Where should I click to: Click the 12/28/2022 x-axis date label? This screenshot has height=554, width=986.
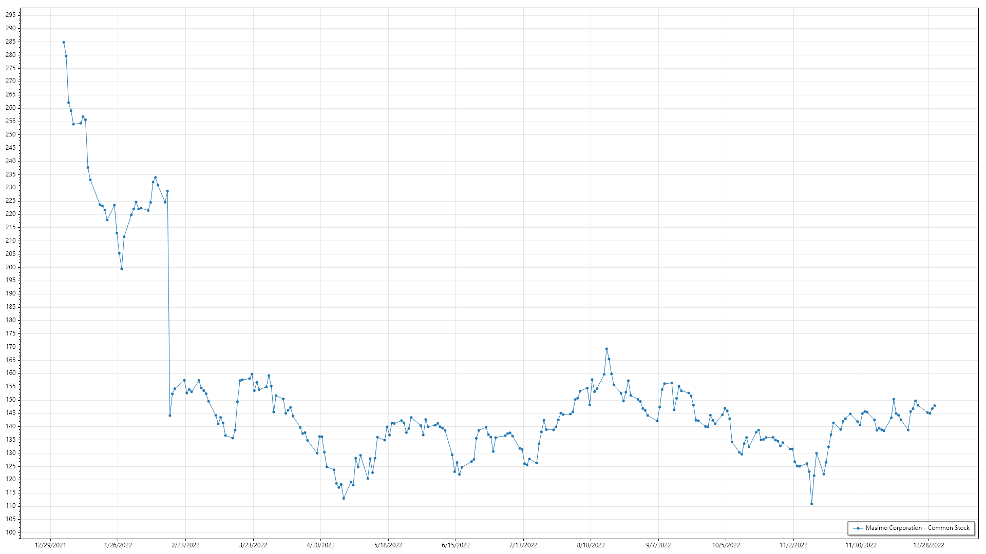[928, 545]
